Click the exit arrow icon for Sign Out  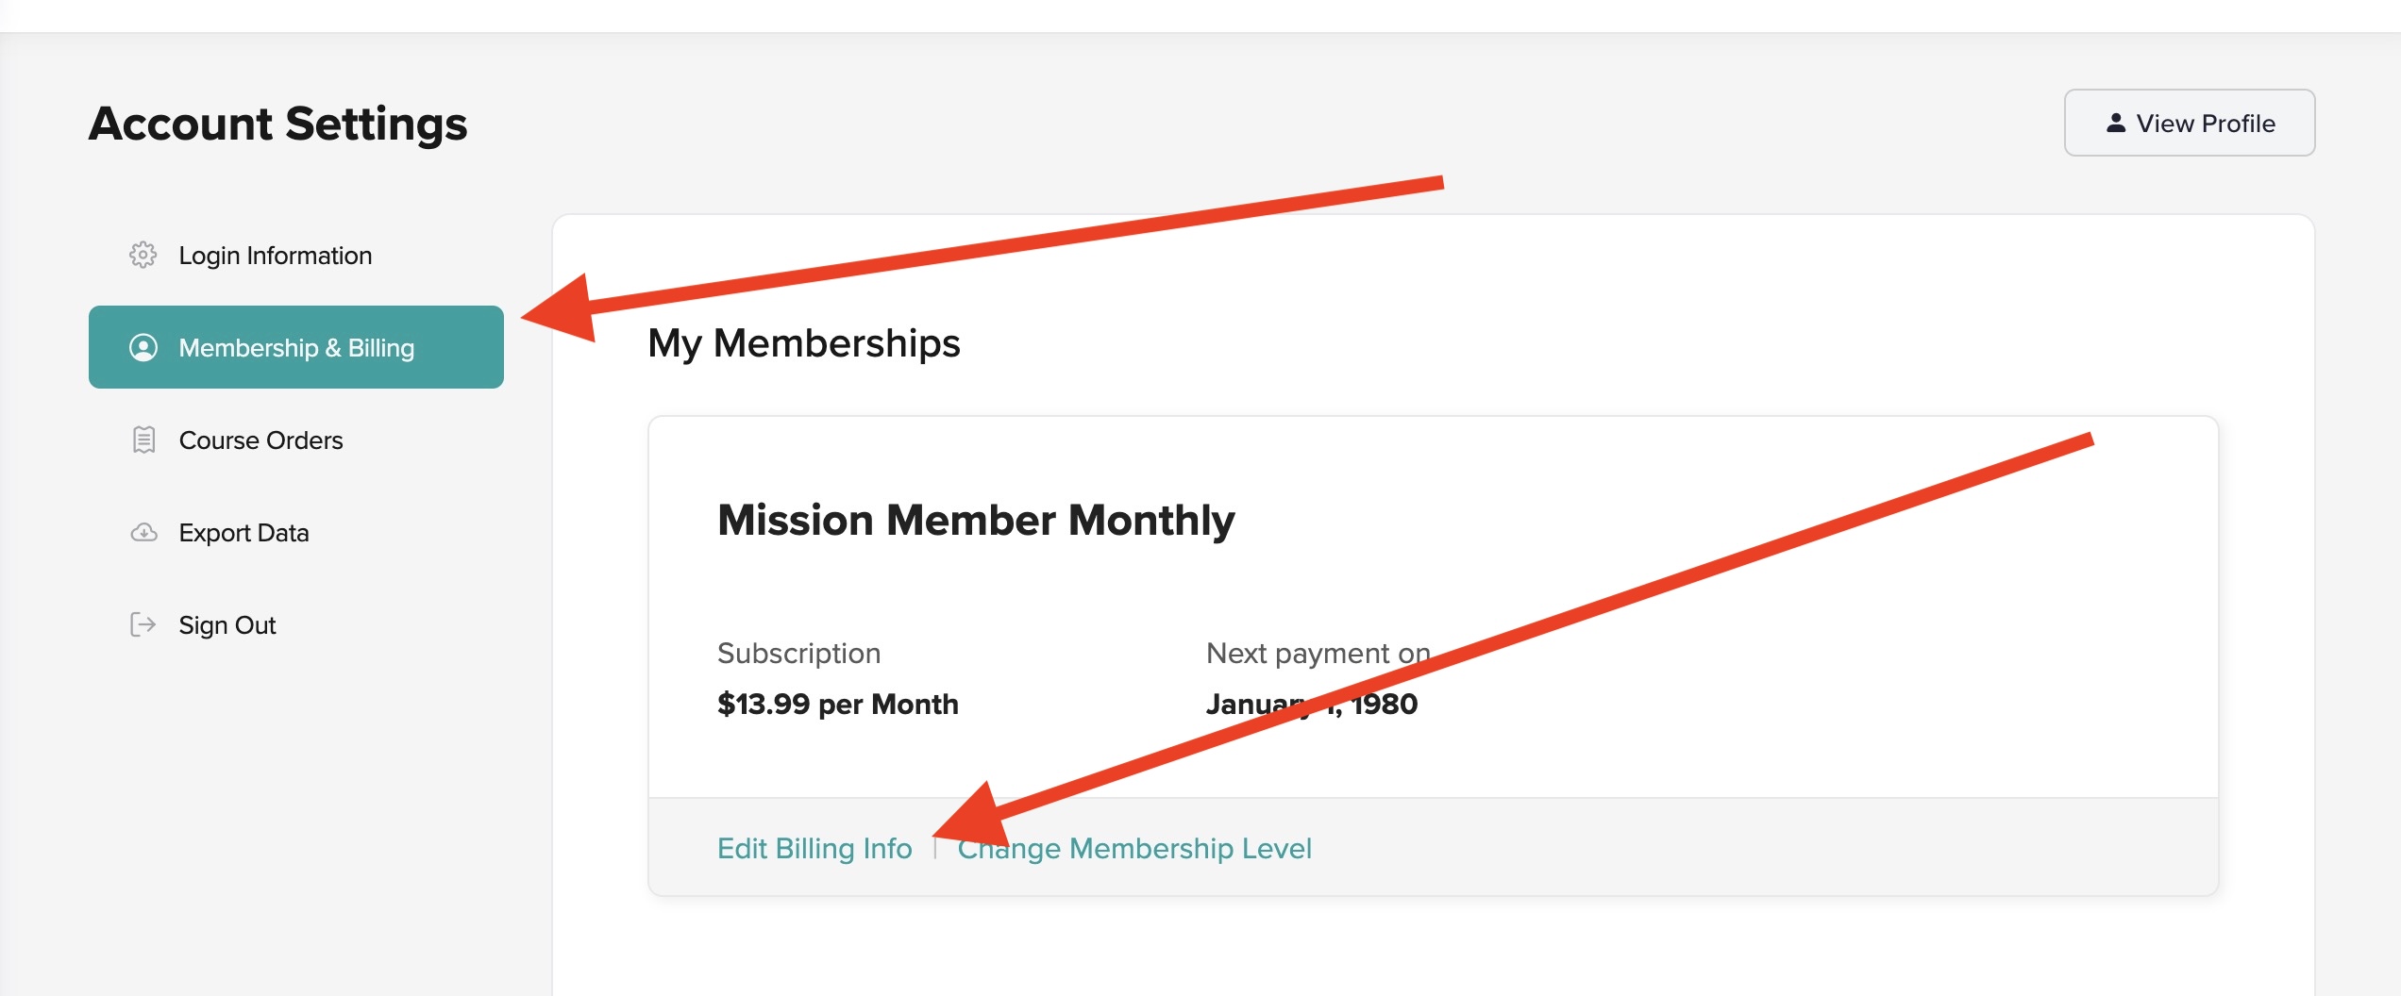click(x=143, y=624)
